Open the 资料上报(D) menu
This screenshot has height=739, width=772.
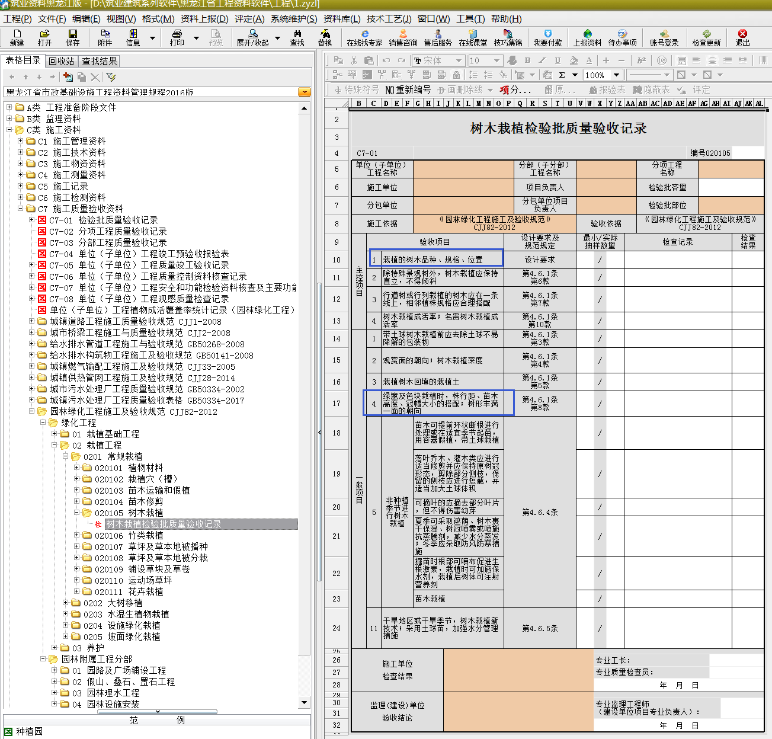click(204, 19)
